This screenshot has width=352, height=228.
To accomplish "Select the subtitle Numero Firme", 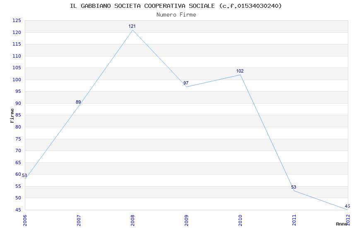I will pos(176,15).
